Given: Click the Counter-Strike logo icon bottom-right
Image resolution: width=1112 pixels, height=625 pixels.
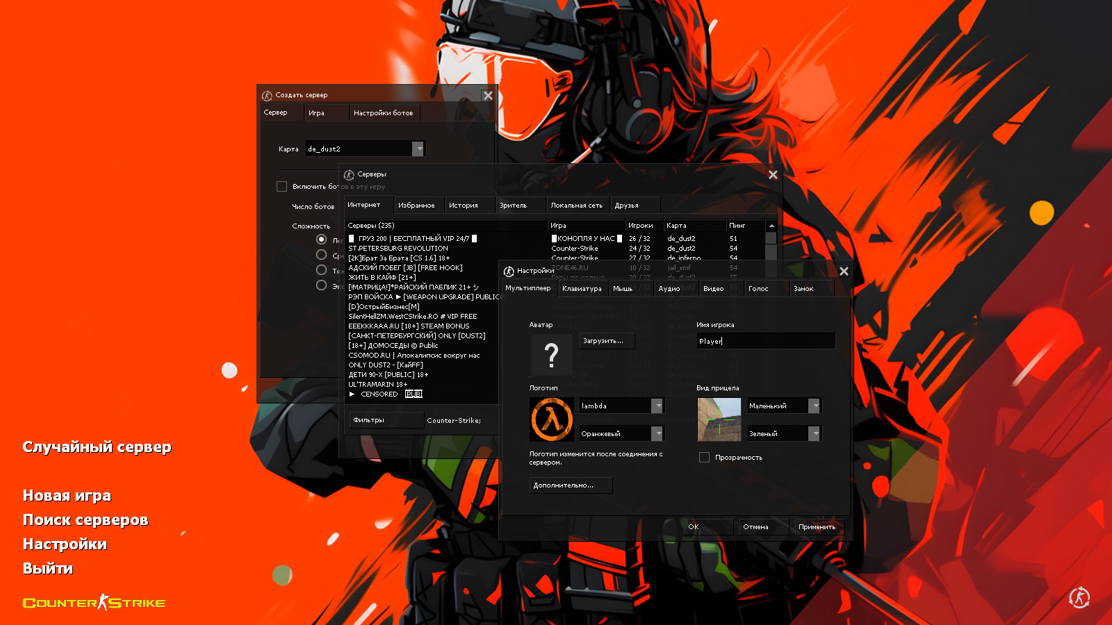Looking at the screenshot, I should pos(1079,597).
